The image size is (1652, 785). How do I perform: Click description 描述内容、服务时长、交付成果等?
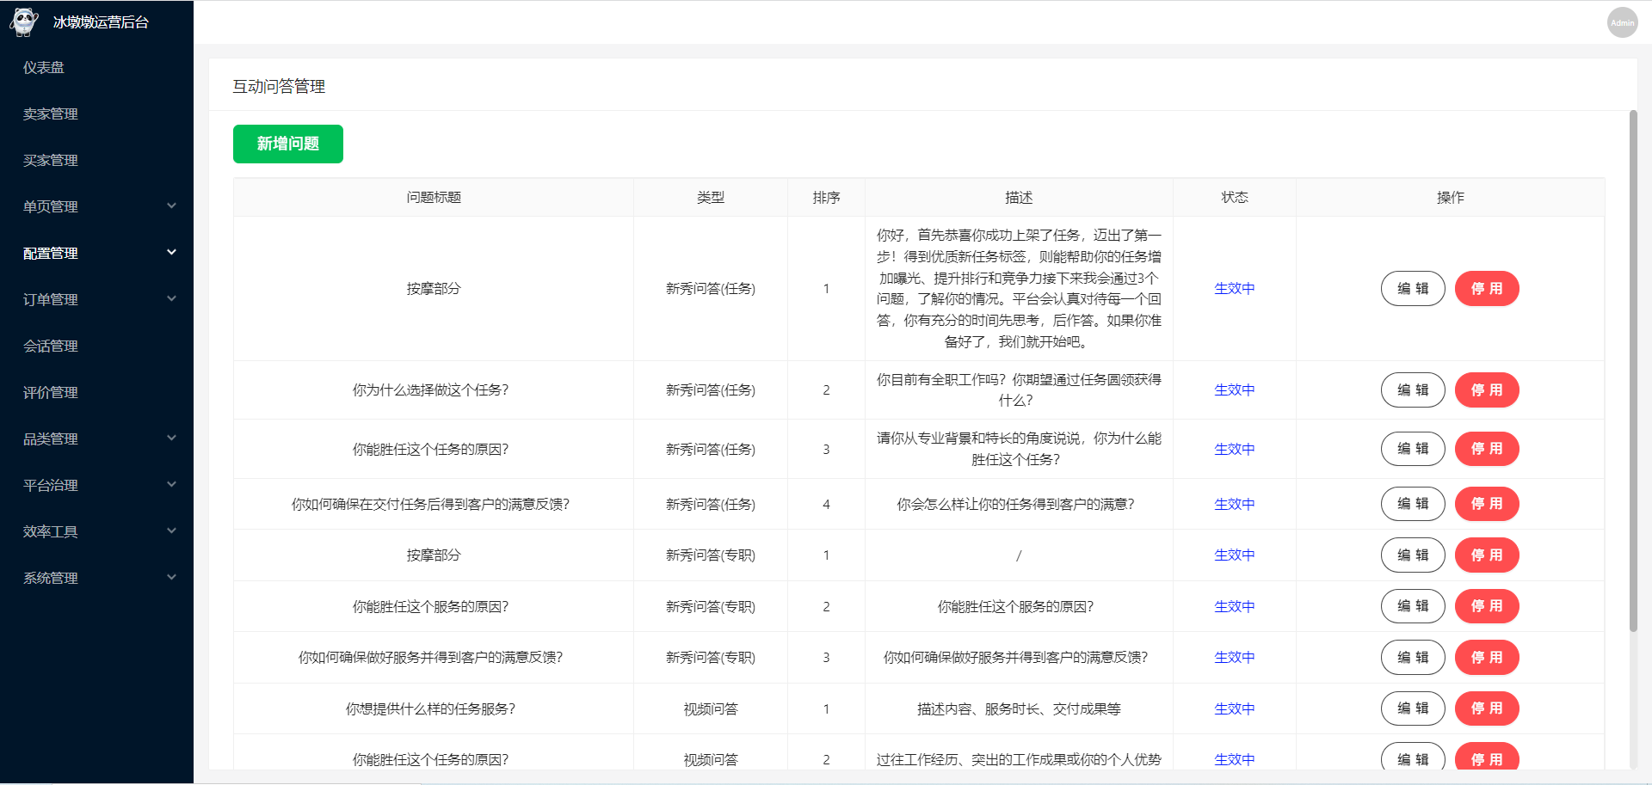pos(1019,708)
